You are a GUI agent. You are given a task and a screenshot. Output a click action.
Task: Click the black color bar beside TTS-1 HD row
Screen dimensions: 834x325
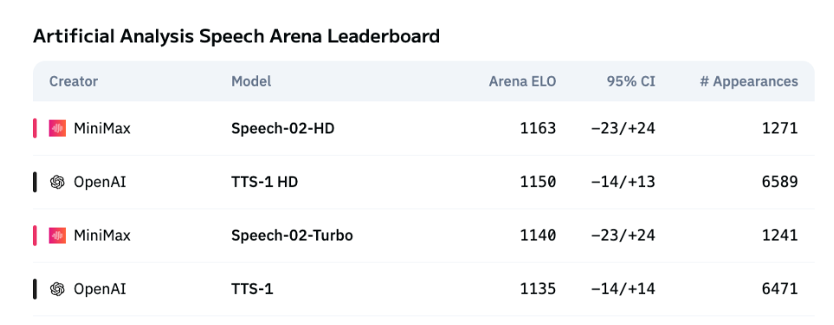point(36,183)
